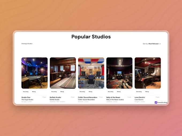Screen dimensions: 182x136
Task: Open the Colibri Sound Recorders bold title link
Action: [88, 97]
